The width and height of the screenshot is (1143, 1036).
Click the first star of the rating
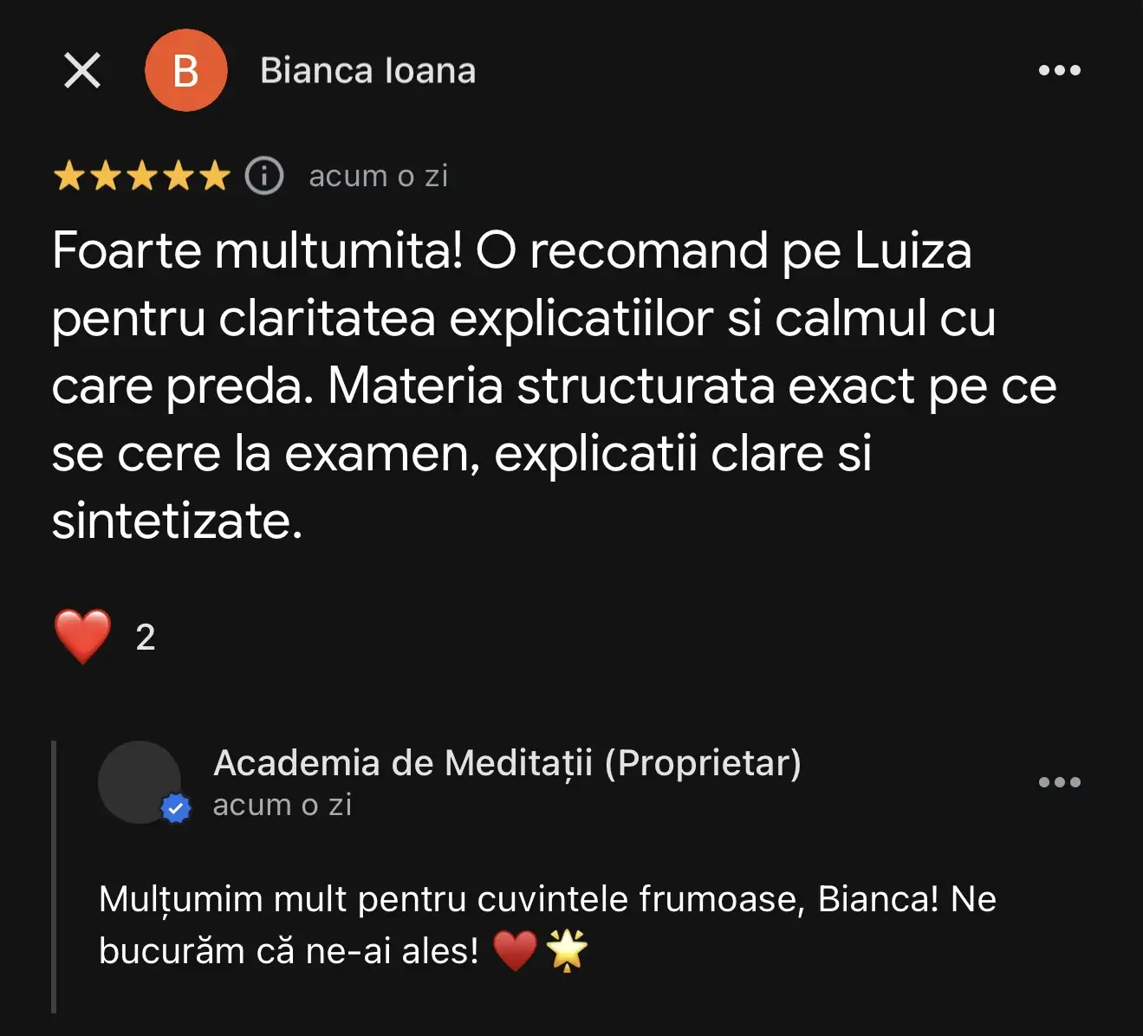[68, 176]
